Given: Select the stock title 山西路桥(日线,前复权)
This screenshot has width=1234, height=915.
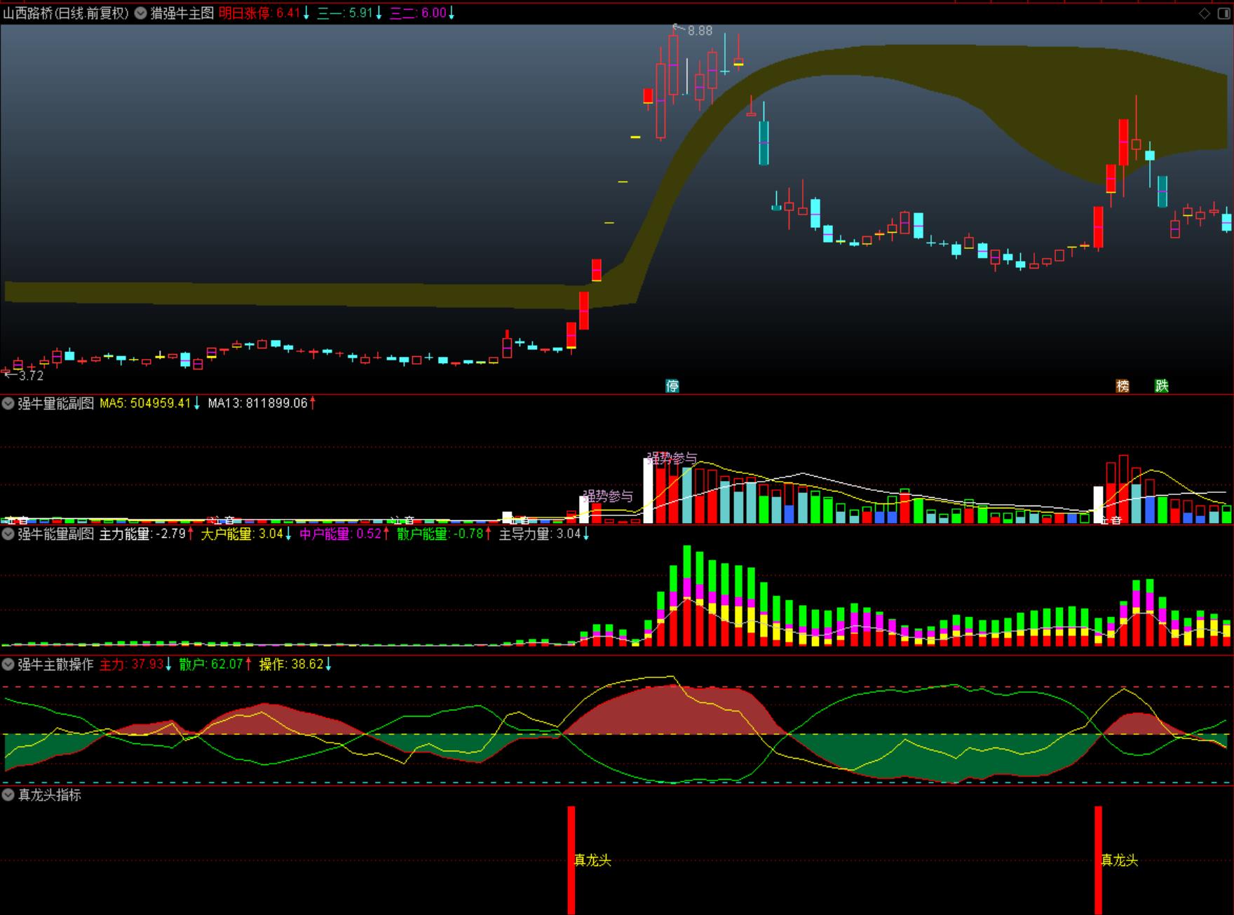Looking at the screenshot, I should (66, 13).
